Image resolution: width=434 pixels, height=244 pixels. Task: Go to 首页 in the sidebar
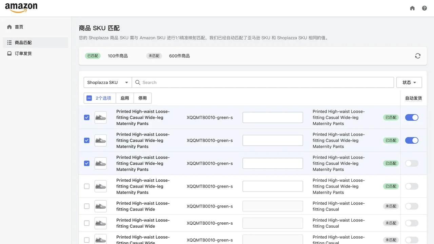[x=35, y=27]
